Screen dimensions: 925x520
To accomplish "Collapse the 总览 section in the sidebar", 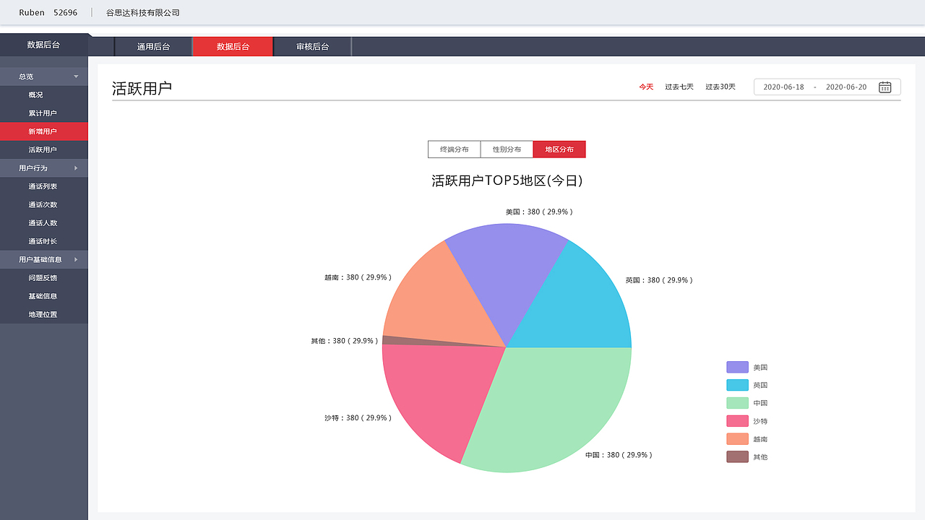I will 43,76.
